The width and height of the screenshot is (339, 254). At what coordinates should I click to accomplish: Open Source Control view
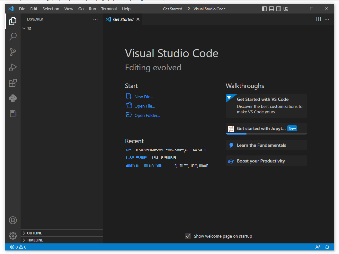coord(13,52)
